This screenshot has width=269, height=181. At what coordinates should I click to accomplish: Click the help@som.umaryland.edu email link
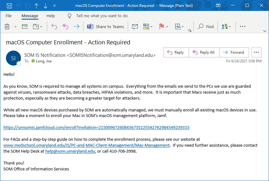pyautogui.click(x=70, y=151)
